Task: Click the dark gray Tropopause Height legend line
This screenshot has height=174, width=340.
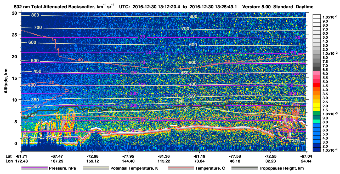Action: click(x=244, y=168)
